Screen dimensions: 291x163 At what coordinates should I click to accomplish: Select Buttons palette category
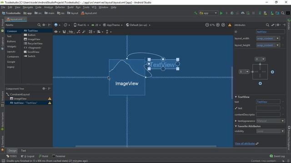[11, 41]
